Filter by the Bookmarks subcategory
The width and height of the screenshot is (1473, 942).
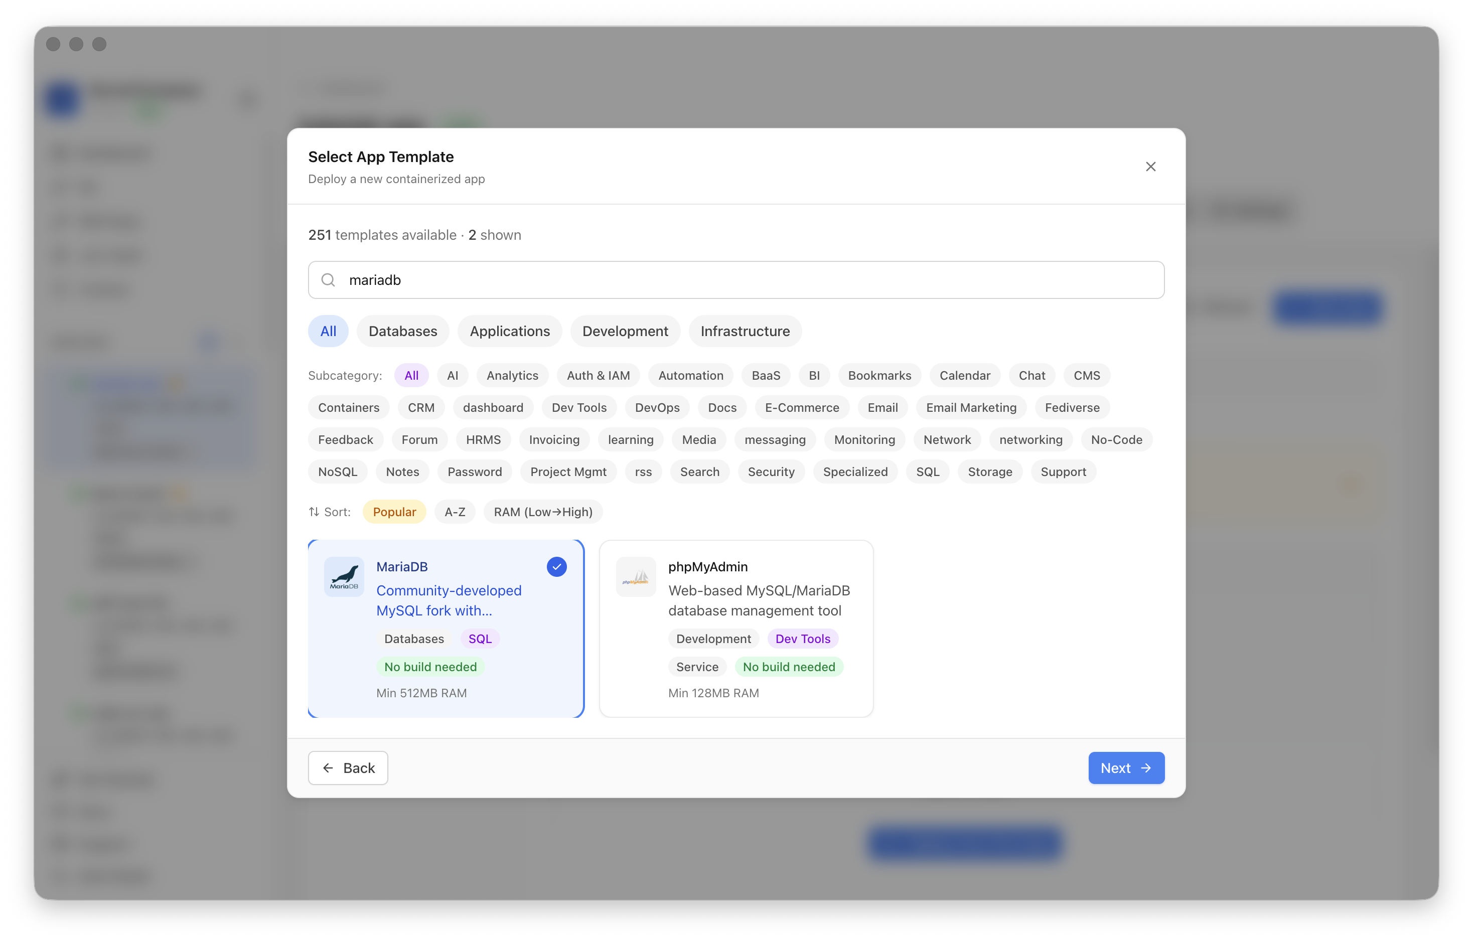(879, 375)
